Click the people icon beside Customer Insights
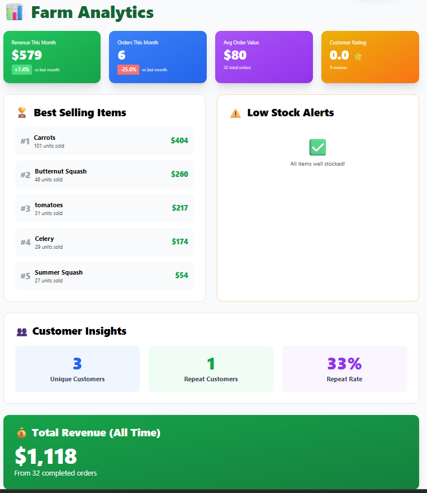The height and width of the screenshot is (493, 427). click(x=22, y=332)
